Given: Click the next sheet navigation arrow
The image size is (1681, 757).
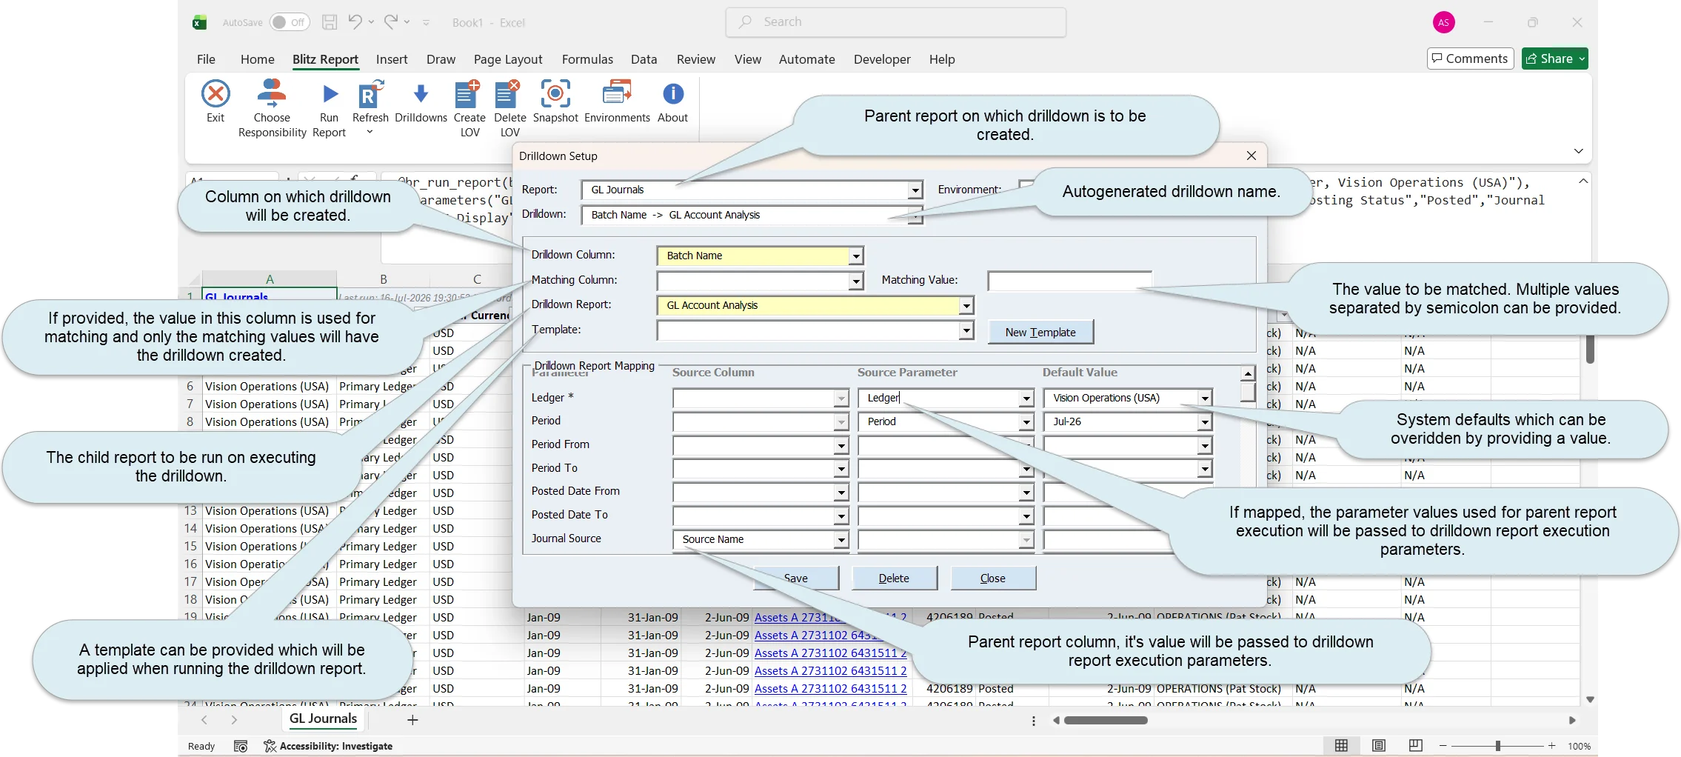Looking at the screenshot, I should [234, 719].
